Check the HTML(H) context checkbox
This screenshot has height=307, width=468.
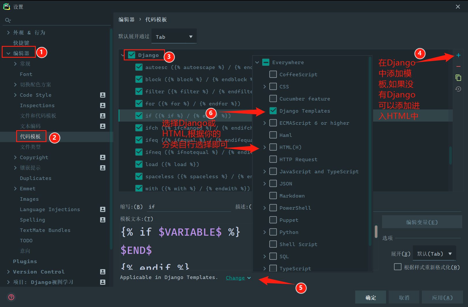pos(273,147)
